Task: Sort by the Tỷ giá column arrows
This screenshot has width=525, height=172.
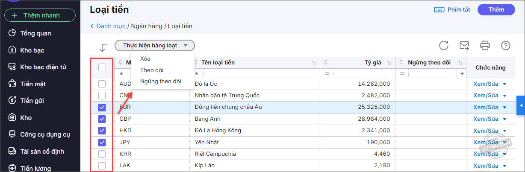Action: coord(389,63)
